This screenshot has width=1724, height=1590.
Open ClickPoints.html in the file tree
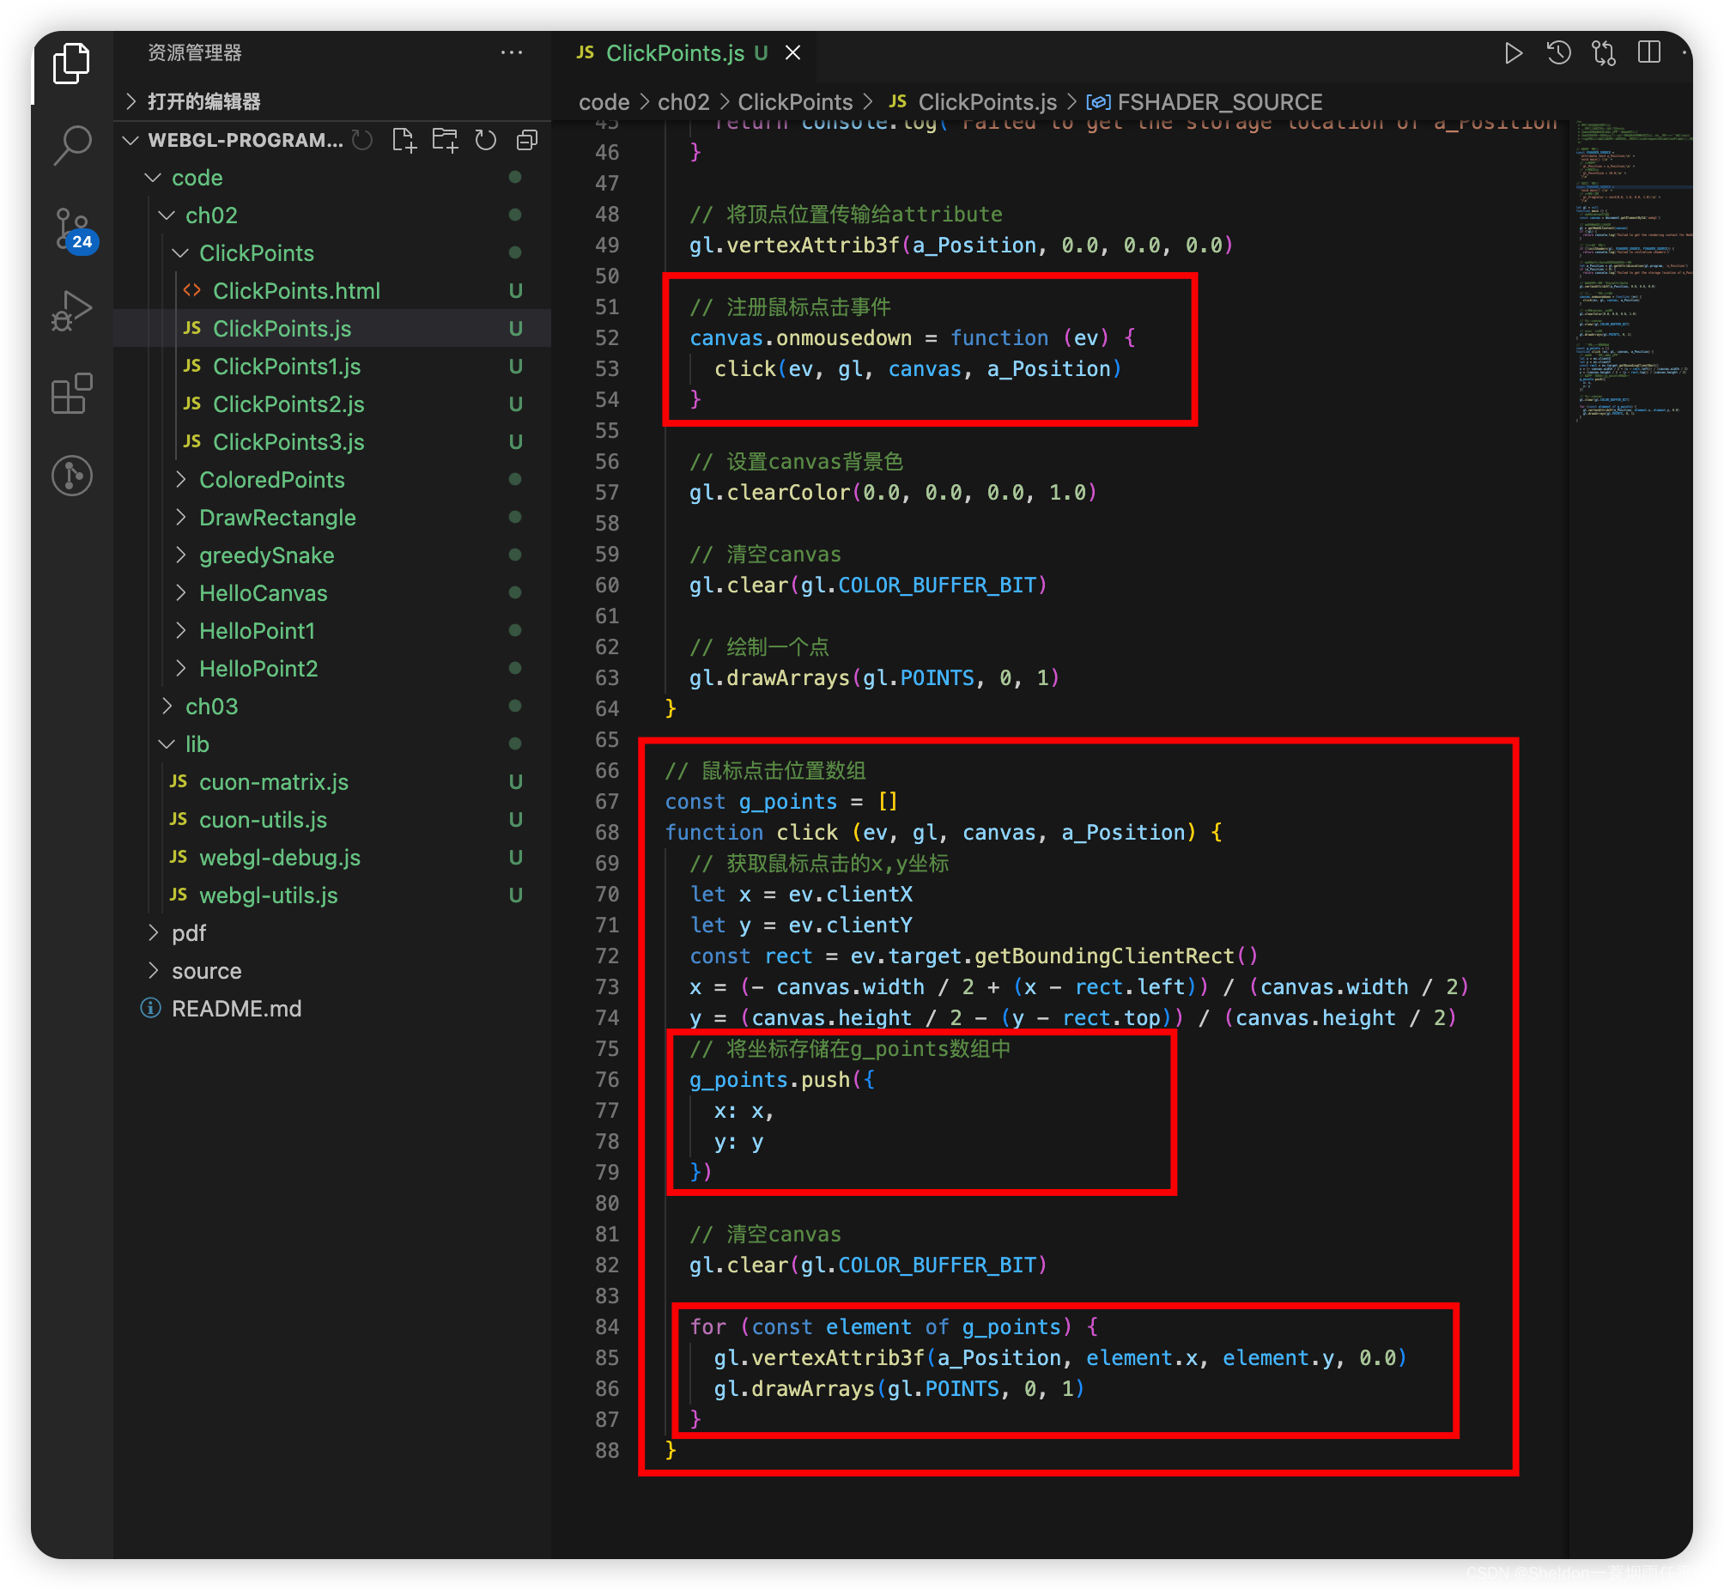pyautogui.click(x=296, y=291)
